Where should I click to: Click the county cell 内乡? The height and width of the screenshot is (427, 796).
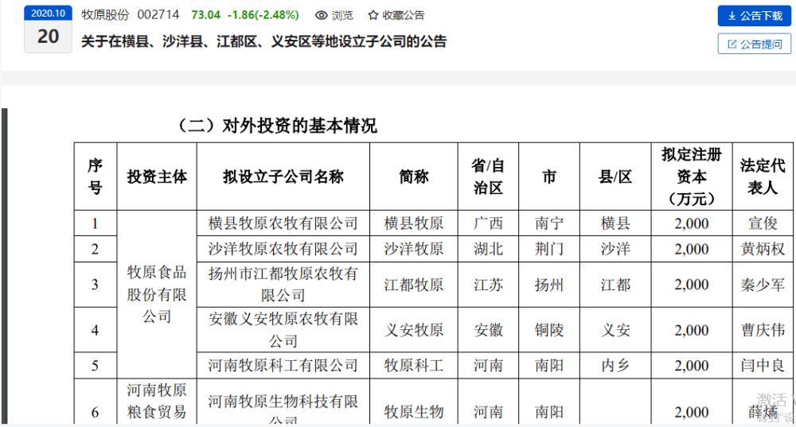pyautogui.click(x=615, y=365)
